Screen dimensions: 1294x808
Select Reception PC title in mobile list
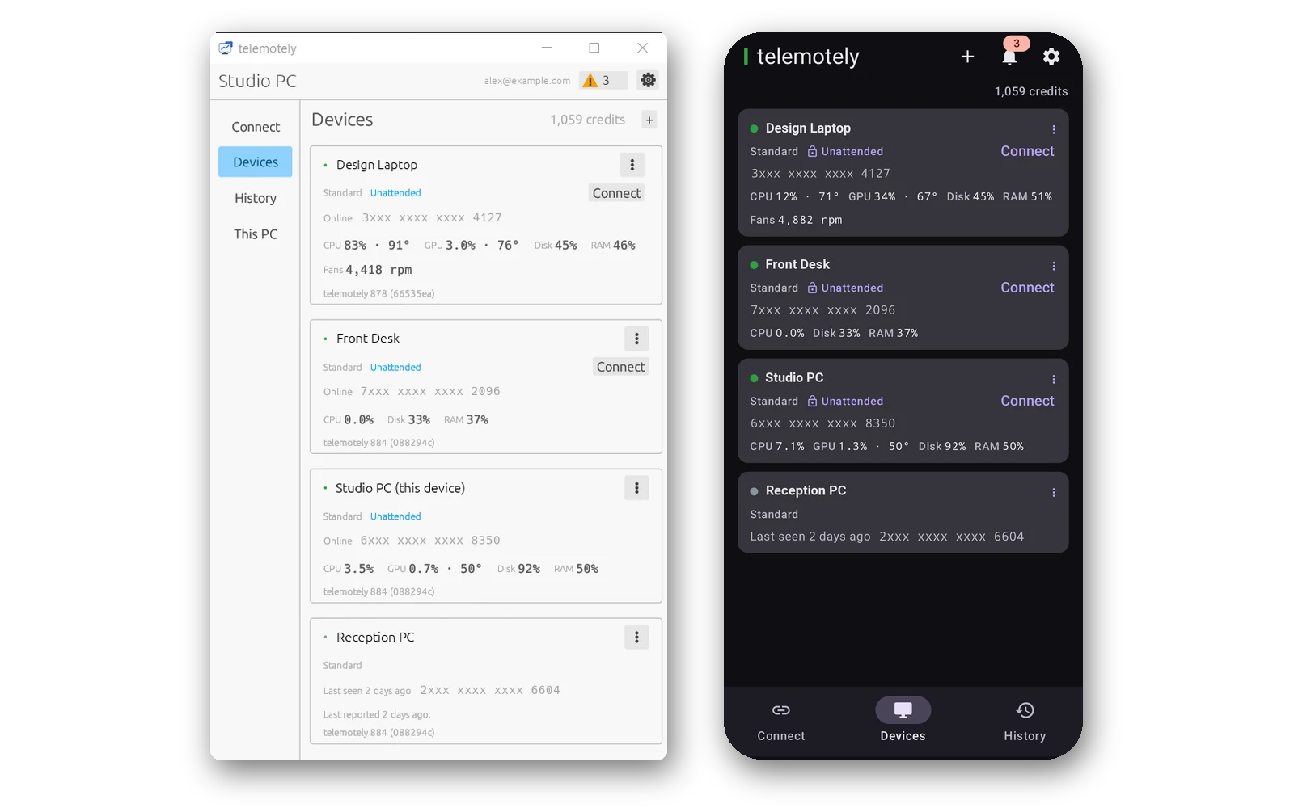tap(806, 490)
